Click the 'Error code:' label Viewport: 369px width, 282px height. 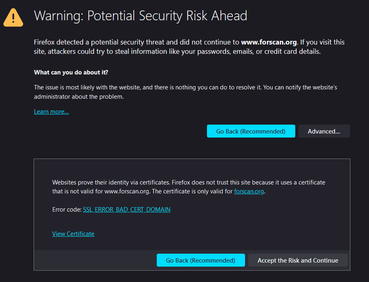point(67,210)
